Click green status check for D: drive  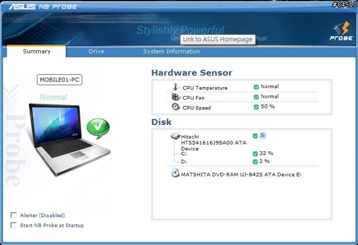[255, 162]
